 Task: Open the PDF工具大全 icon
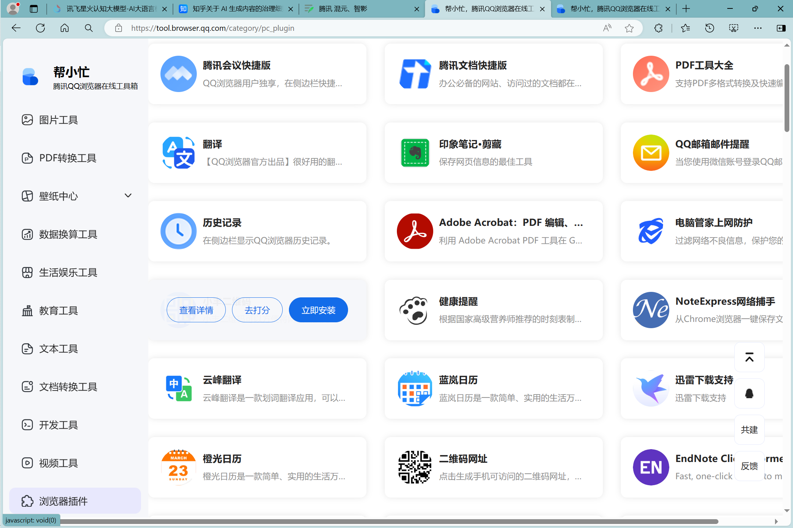click(651, 74)
